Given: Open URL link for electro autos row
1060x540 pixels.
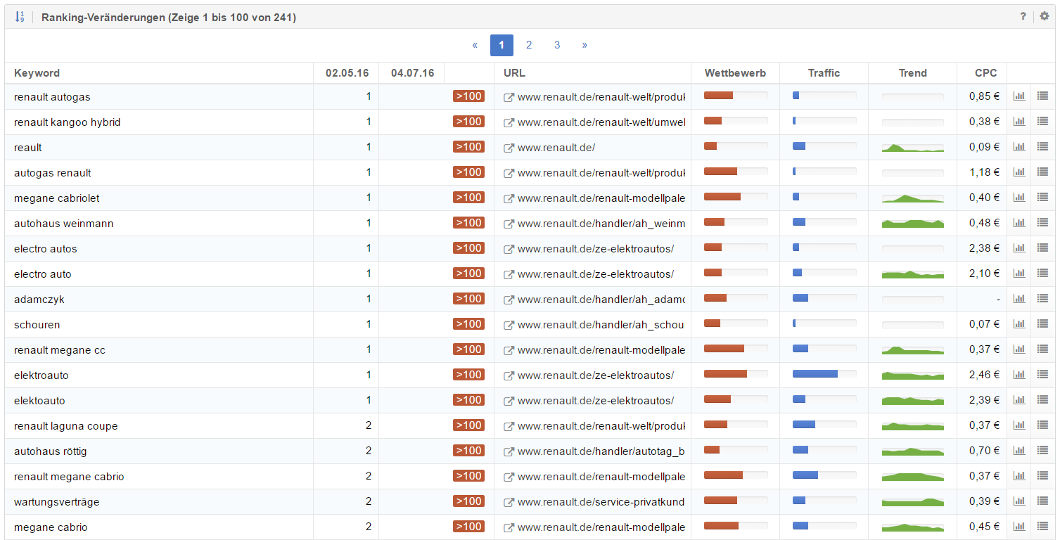Looking at the screenshot, I should 596,249.
